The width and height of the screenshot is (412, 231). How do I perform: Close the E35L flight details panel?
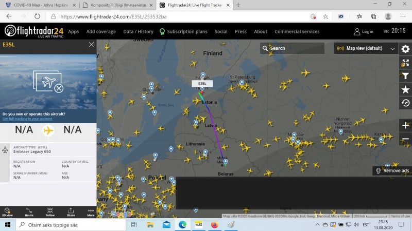[x=91, y=45]
